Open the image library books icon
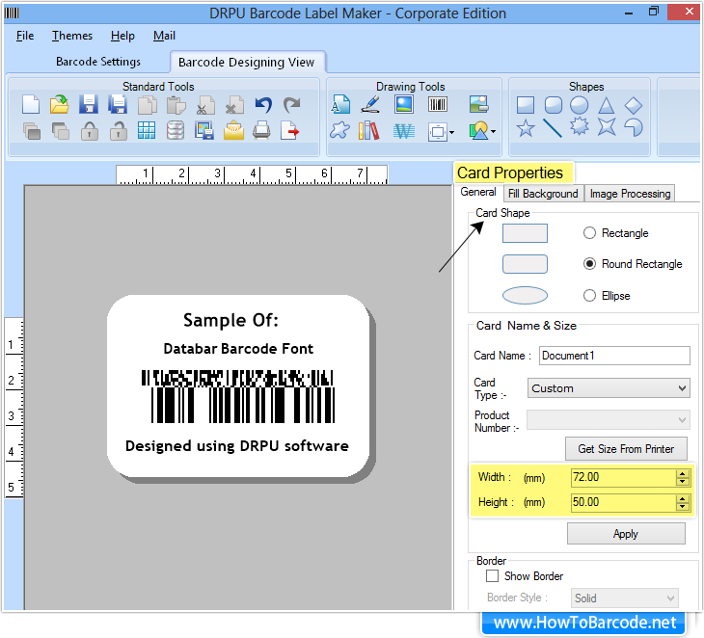Image resolution: width=704 pixels, height=638 pixels. (368, 131)
